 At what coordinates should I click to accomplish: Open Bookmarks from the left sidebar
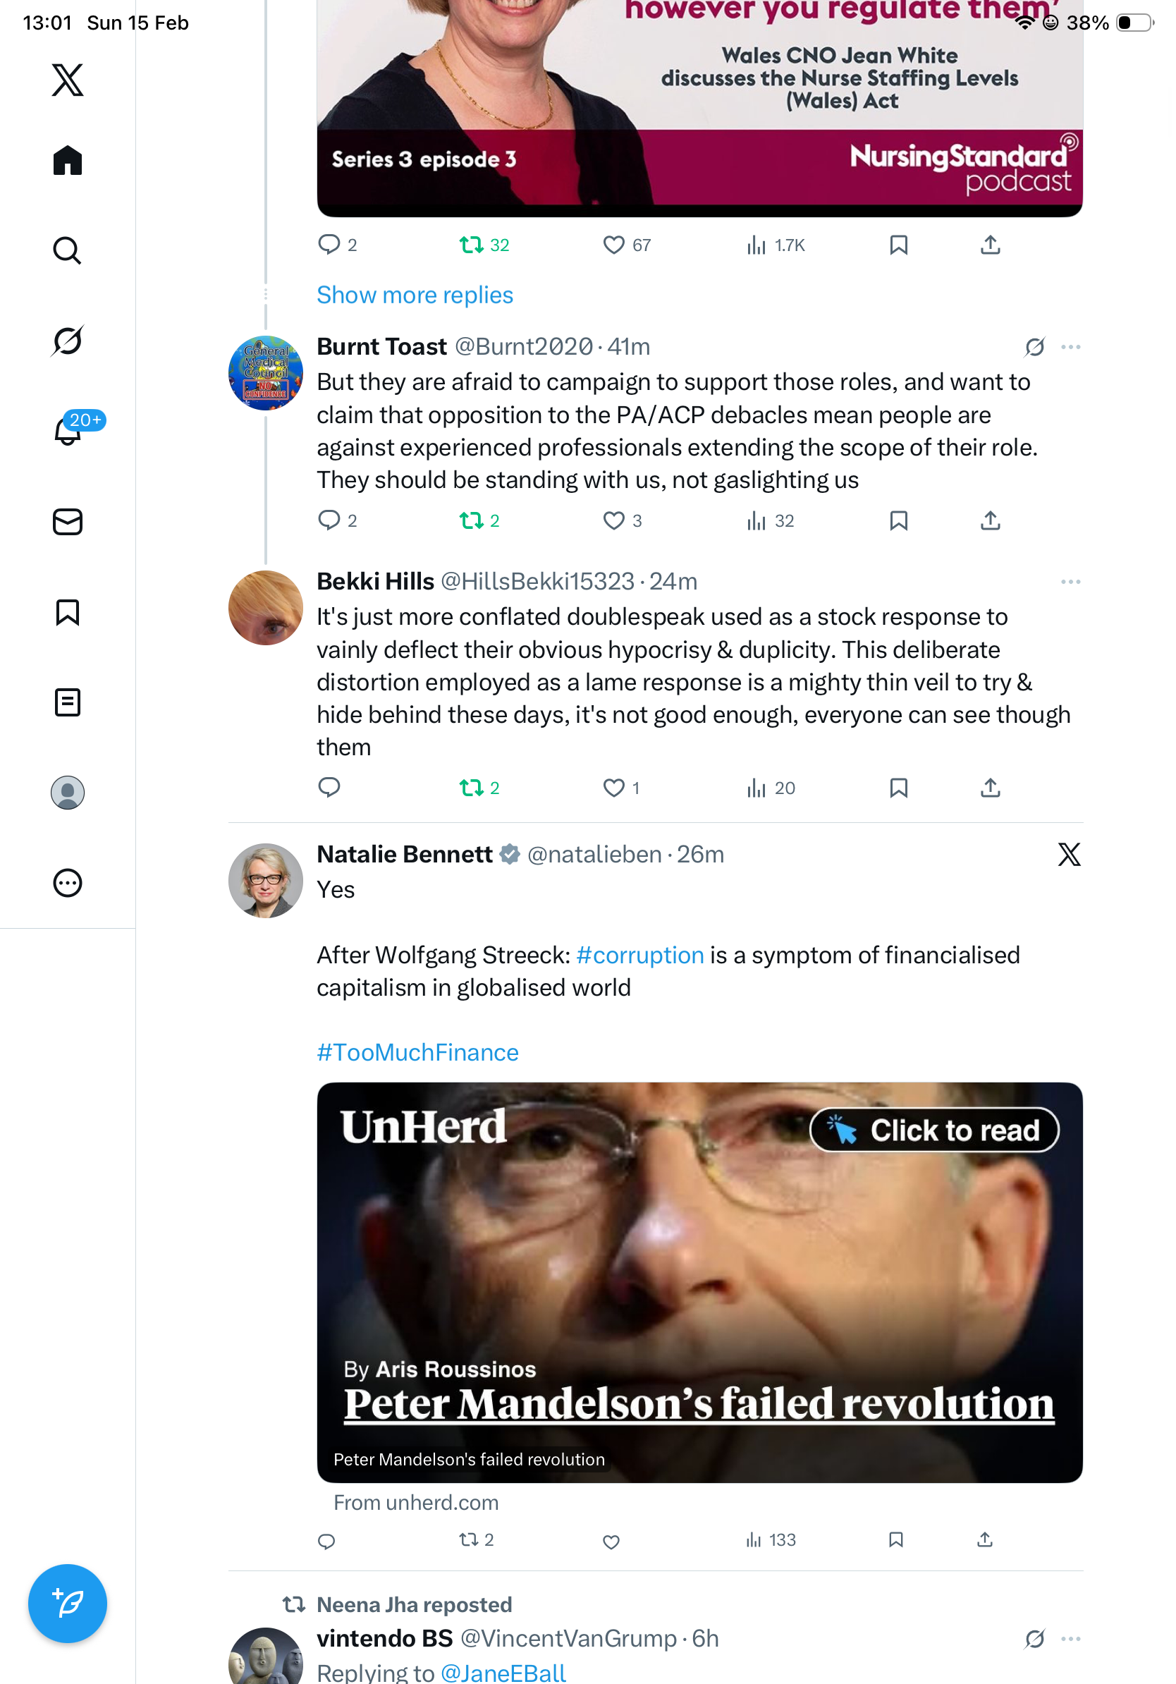(68, 612)
